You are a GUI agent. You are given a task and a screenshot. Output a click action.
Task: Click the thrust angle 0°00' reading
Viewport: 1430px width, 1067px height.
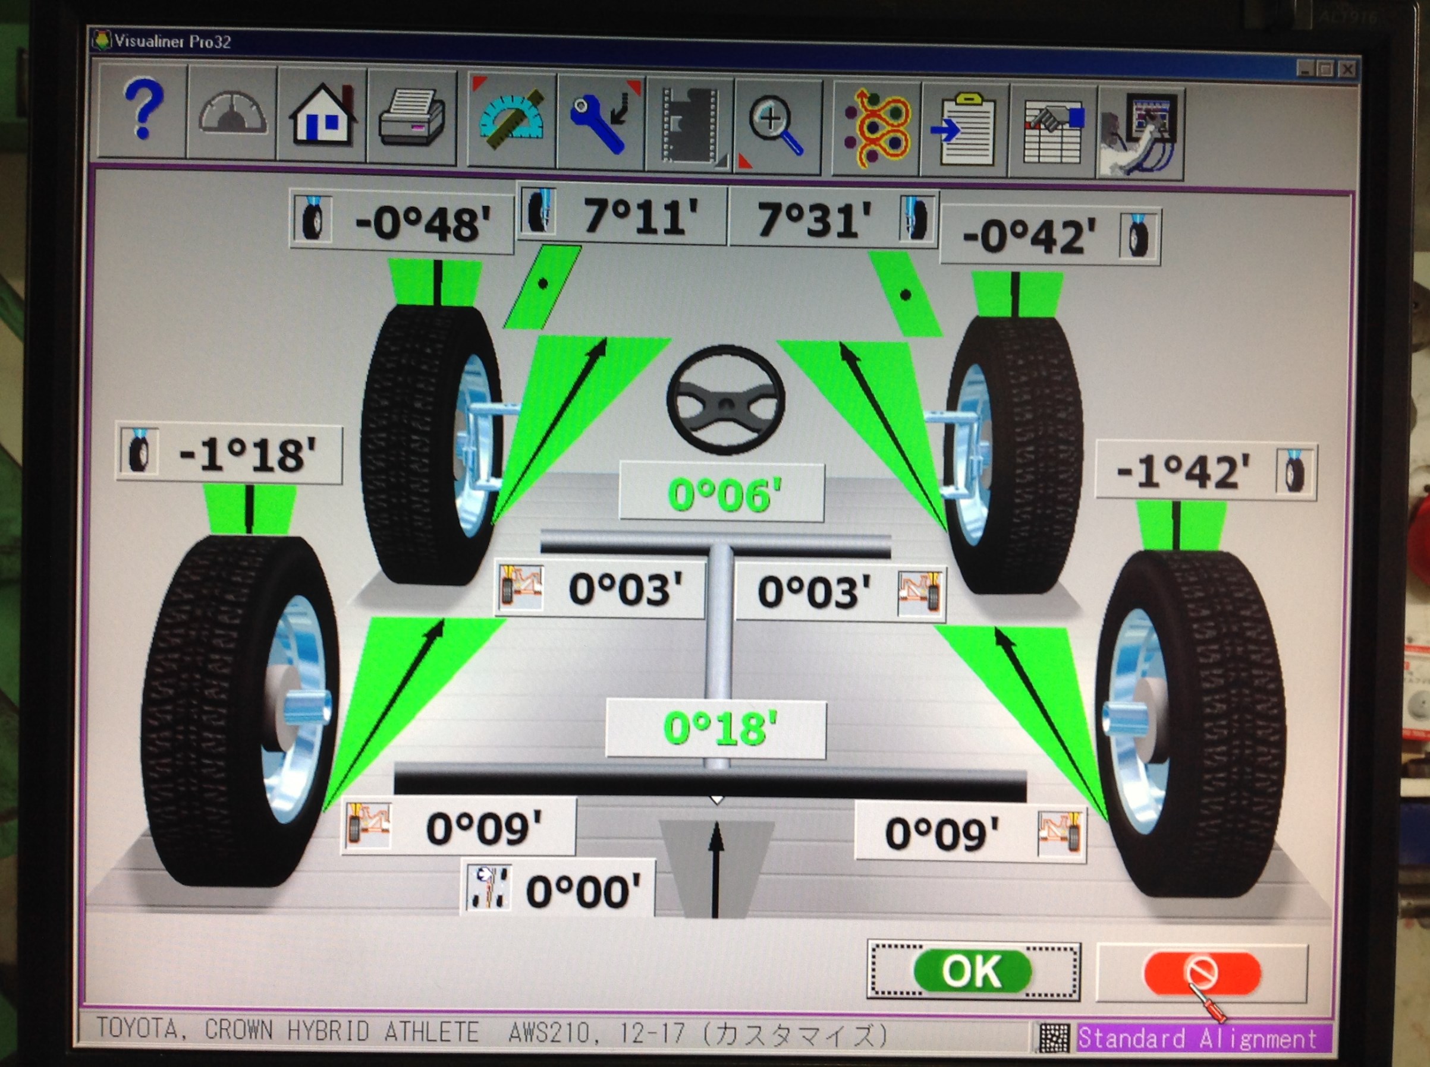point(583,892)
